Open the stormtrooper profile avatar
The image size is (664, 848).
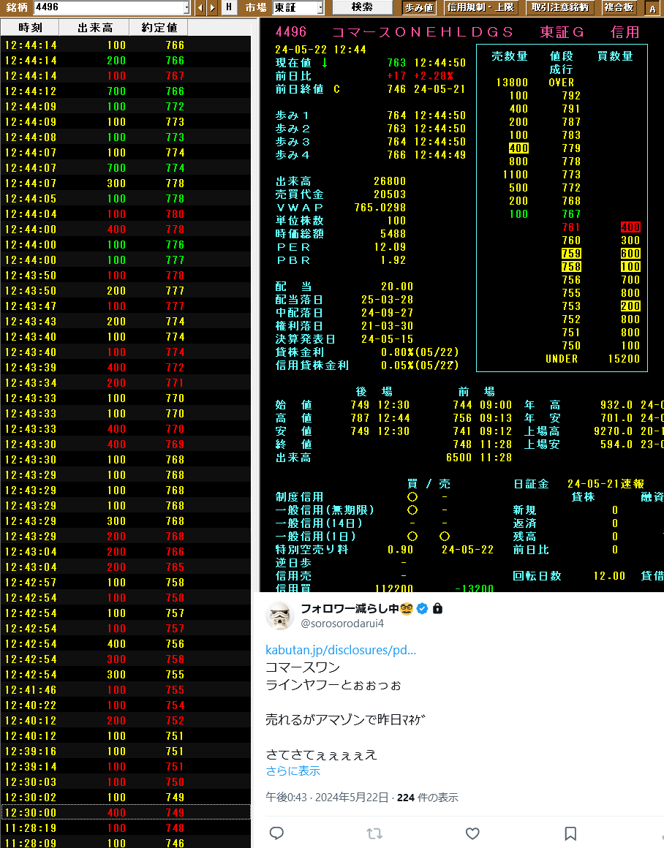click(279, 616)
